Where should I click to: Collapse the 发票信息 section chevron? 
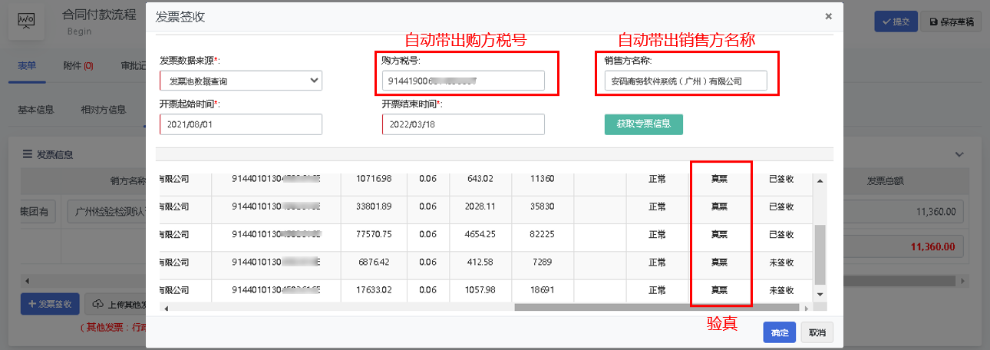click(959, 154)
